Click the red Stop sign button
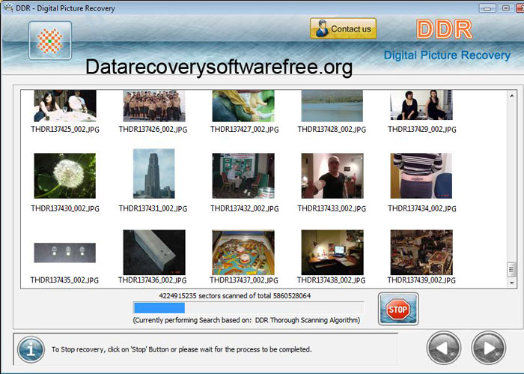 click(x=397, y=309)
